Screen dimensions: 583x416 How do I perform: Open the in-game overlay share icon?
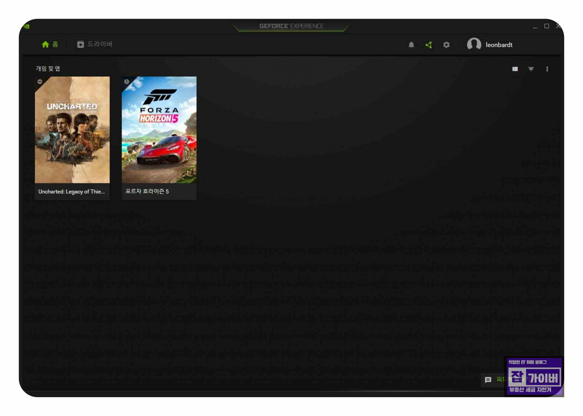point(428,45)
